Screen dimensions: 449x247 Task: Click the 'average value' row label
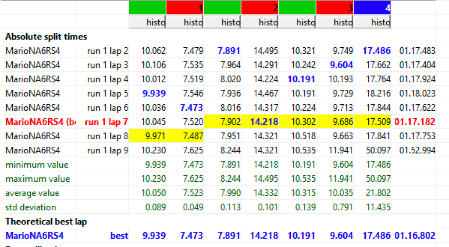click(x=32, y=193)
